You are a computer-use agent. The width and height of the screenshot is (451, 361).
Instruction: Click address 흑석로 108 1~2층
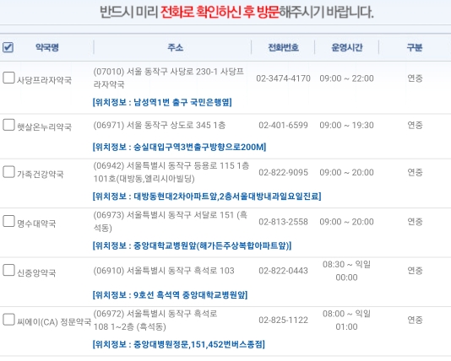tap(155, 320)
